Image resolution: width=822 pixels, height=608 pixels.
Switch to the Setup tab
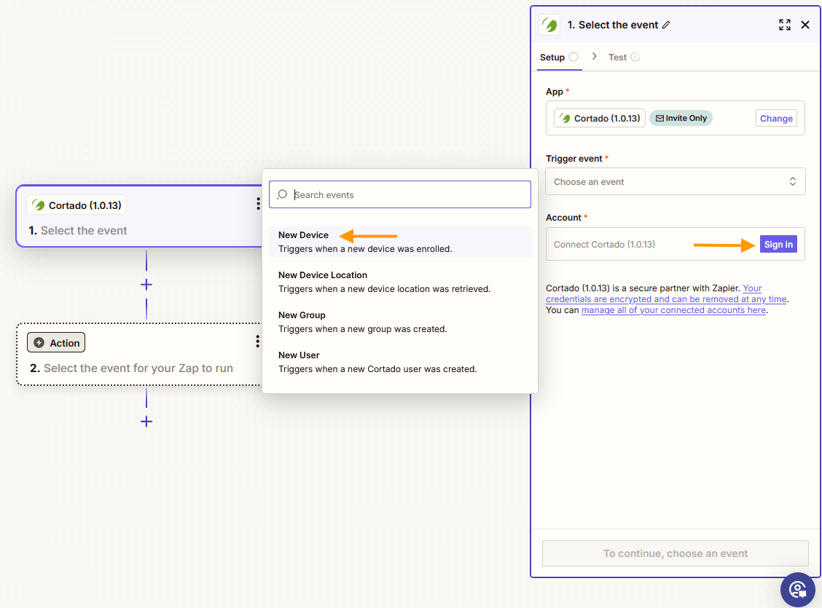tap(559, 57)
